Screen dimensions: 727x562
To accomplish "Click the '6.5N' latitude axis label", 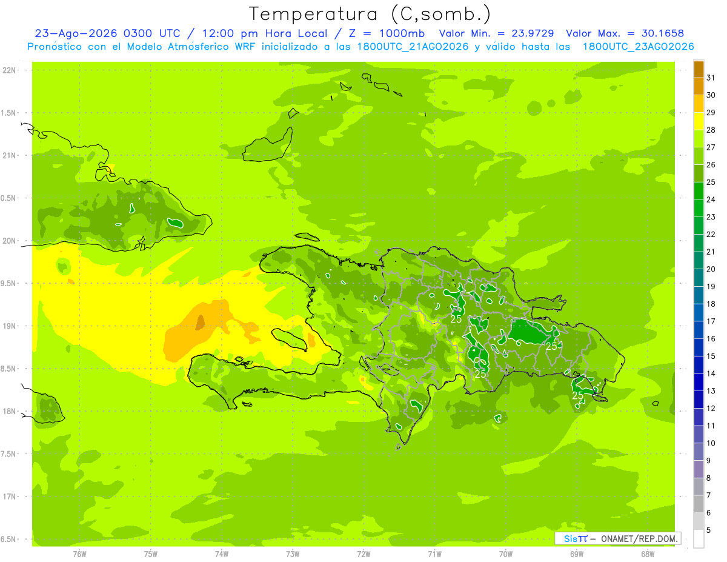I will pos(9,540).
